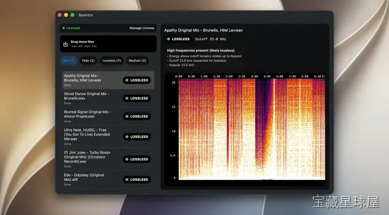This screenshot has width=389, height=215.
Task: Click the LOSSLESS badge in detail panel
Action: point(178,39)
